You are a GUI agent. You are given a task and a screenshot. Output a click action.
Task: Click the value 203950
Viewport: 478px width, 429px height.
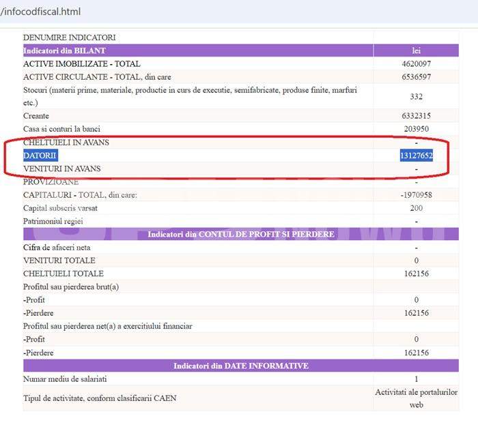[416, 129]
